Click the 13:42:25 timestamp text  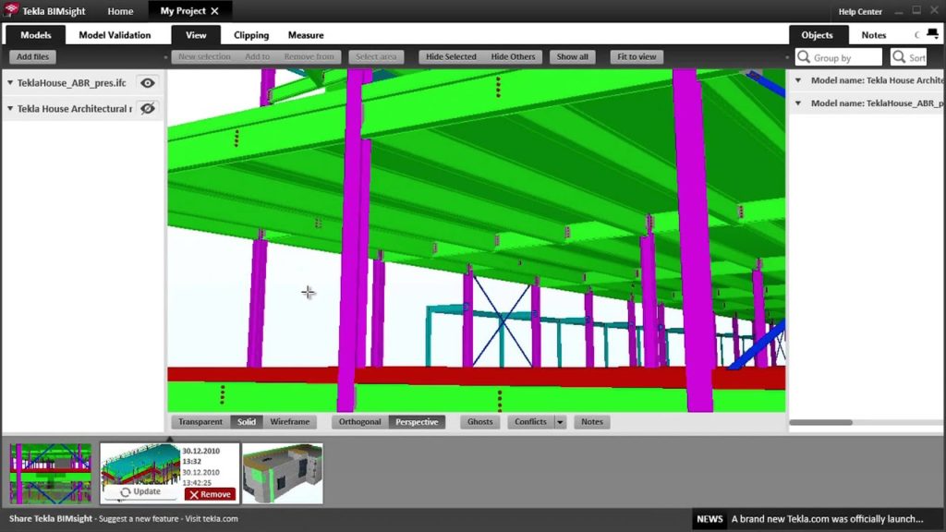[x=197, y=483]
